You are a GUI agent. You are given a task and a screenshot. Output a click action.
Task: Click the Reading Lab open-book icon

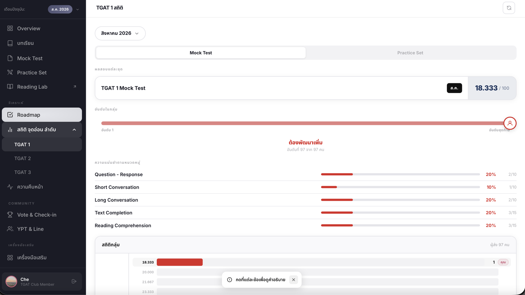pyautogui.click(x=10, y=87)
